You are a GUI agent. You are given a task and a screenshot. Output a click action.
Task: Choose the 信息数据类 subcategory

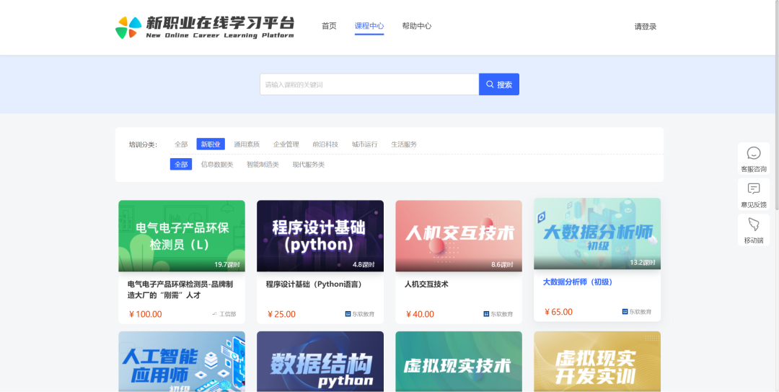217,165
